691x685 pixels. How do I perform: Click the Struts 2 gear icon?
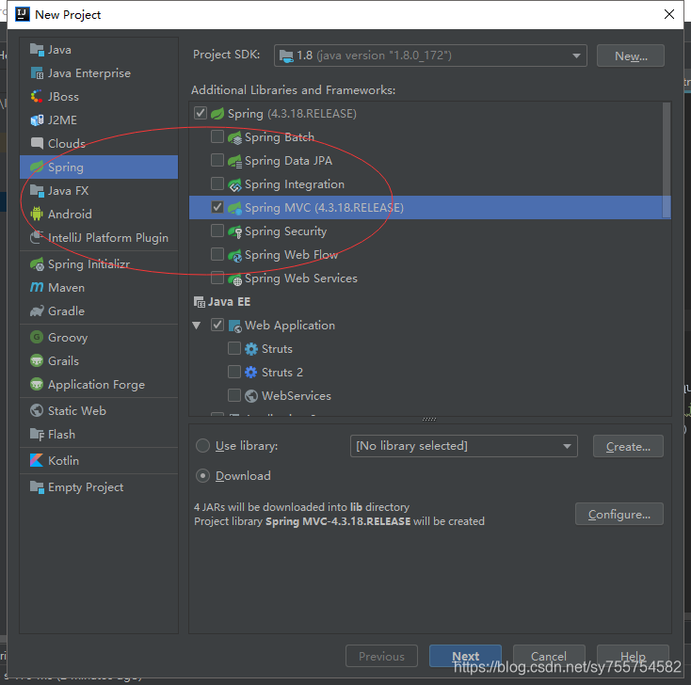click(251, 373)
